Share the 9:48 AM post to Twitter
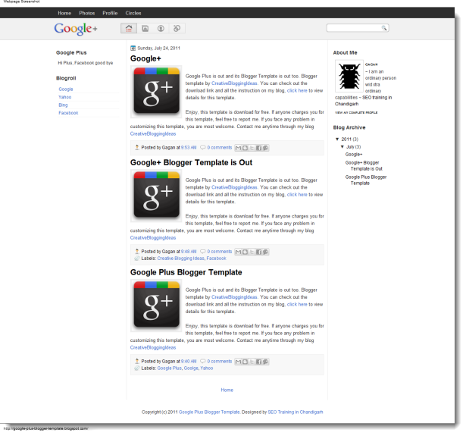Viewport: 466px width, 442px height. (252, 252)
